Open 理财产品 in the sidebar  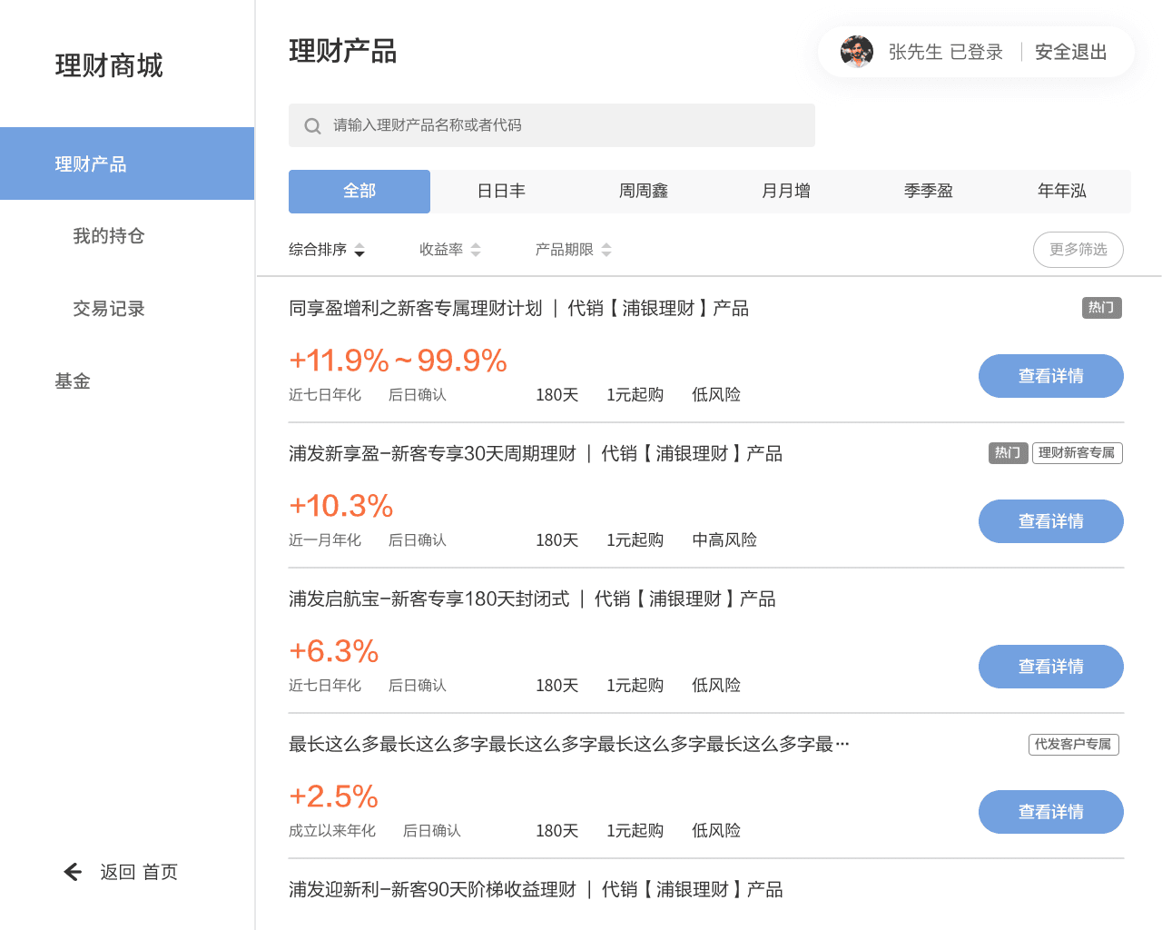click(x=127, y=163)
